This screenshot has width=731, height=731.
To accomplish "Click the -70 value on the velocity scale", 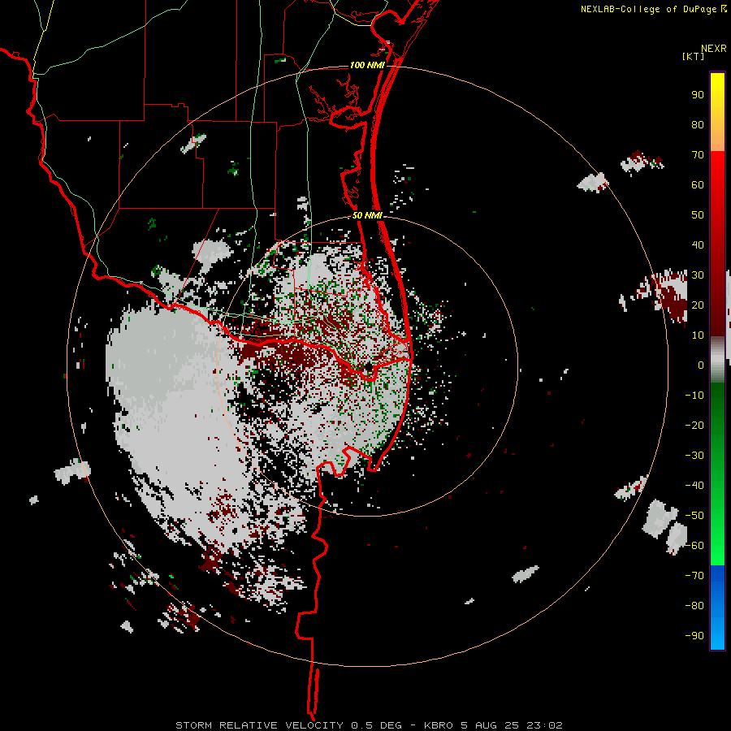I will 694,576.
